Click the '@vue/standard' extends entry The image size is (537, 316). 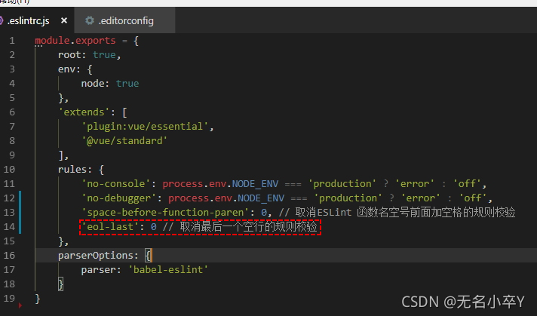(127, 141)
